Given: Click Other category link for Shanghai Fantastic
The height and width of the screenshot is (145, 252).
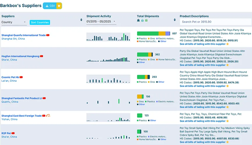Looking at the screenshot, I should click(142, 104).
